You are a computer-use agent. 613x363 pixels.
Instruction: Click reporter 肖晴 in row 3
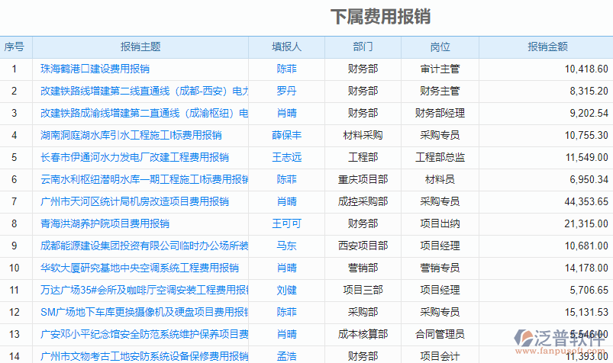coord(286,114)
